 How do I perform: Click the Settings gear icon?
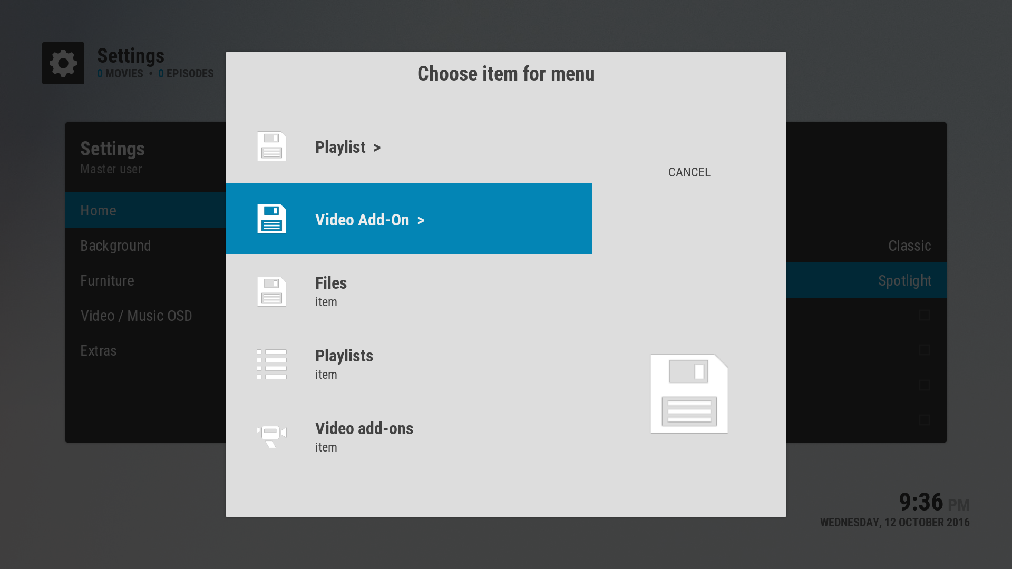coord(63,63)
